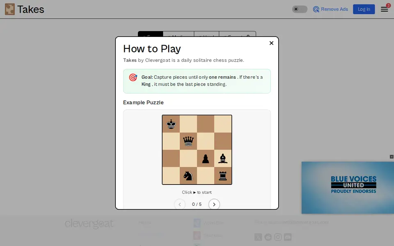Open the Instagram icon in footer
Viewport: 394px width, 246px height.
[x=278, y=237]
